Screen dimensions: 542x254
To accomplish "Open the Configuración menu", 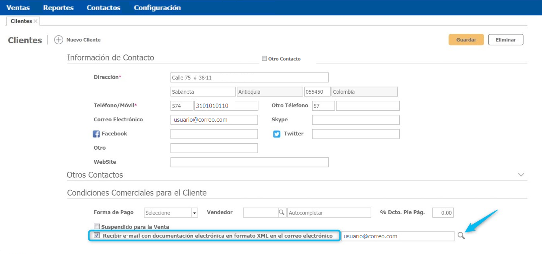I will pos(157,8).
